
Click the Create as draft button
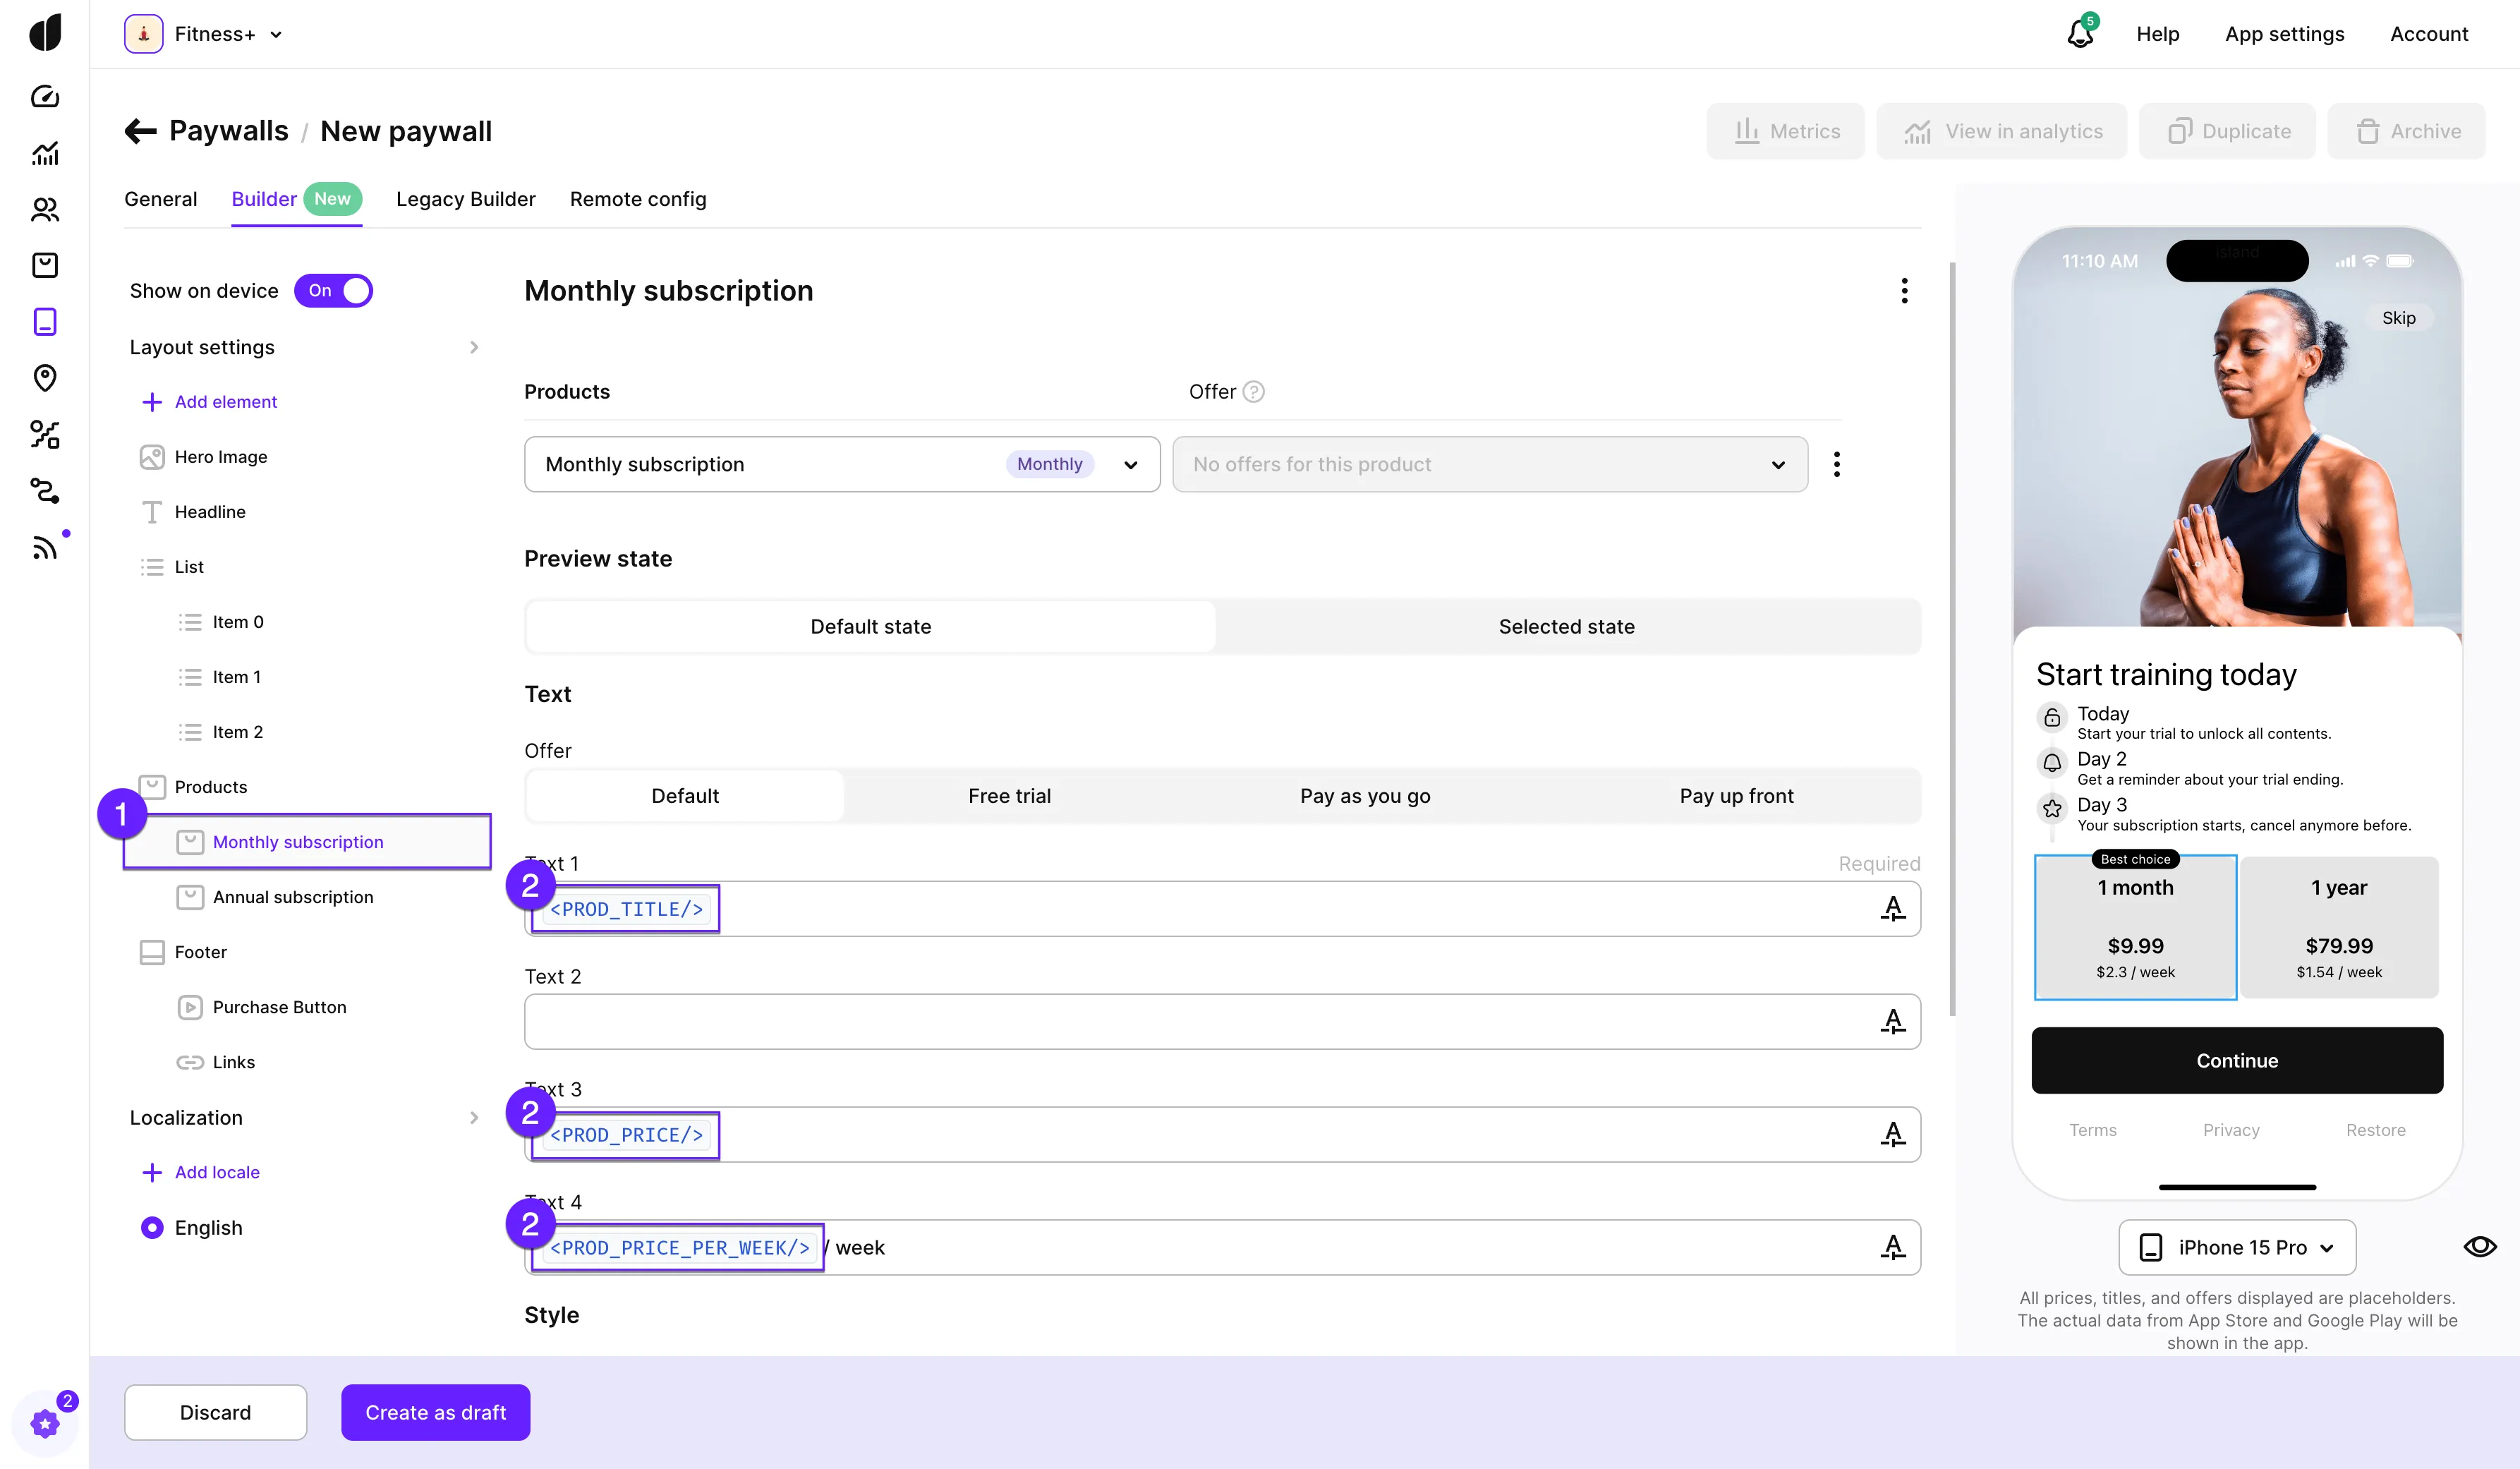(x=435, y=1412)
